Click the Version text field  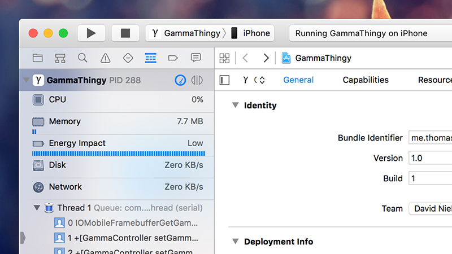click(431, 158)
